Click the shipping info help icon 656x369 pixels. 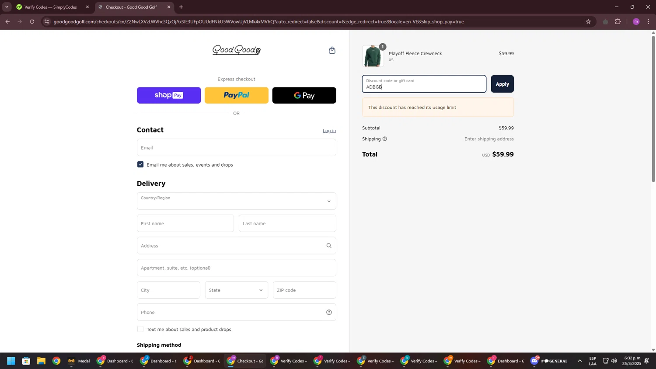(x=385, y=139)
